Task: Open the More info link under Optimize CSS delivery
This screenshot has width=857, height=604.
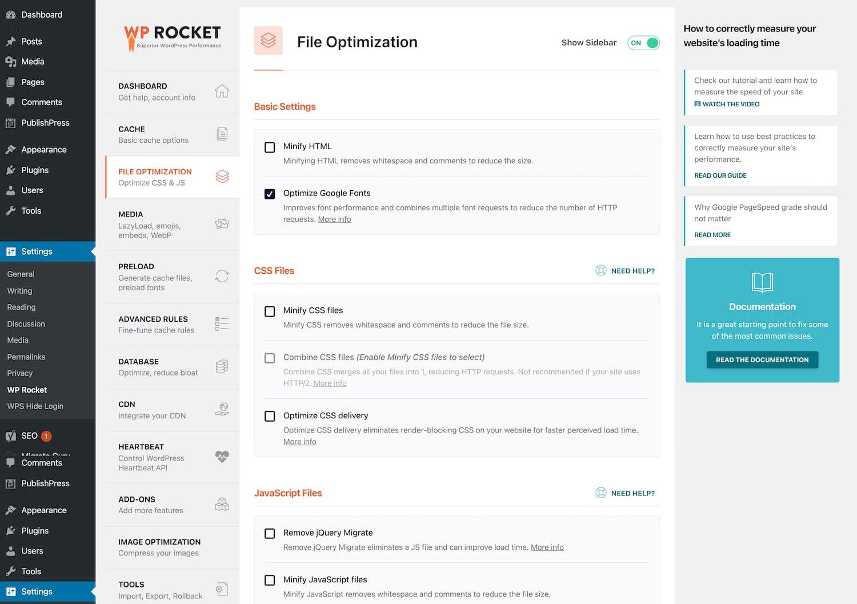Action: pyautogui.click(x=299, y=441)
